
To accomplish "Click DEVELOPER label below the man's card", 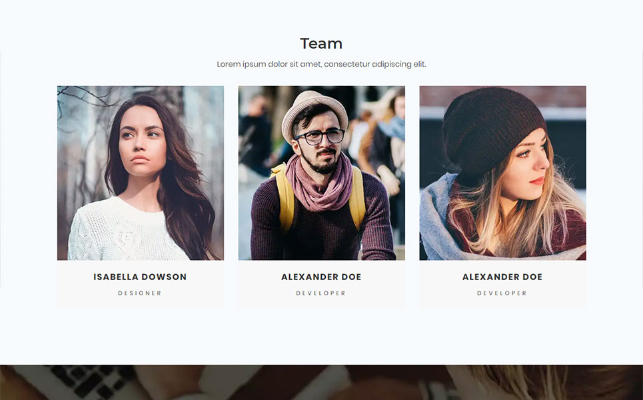I will [x=321, y=293].
